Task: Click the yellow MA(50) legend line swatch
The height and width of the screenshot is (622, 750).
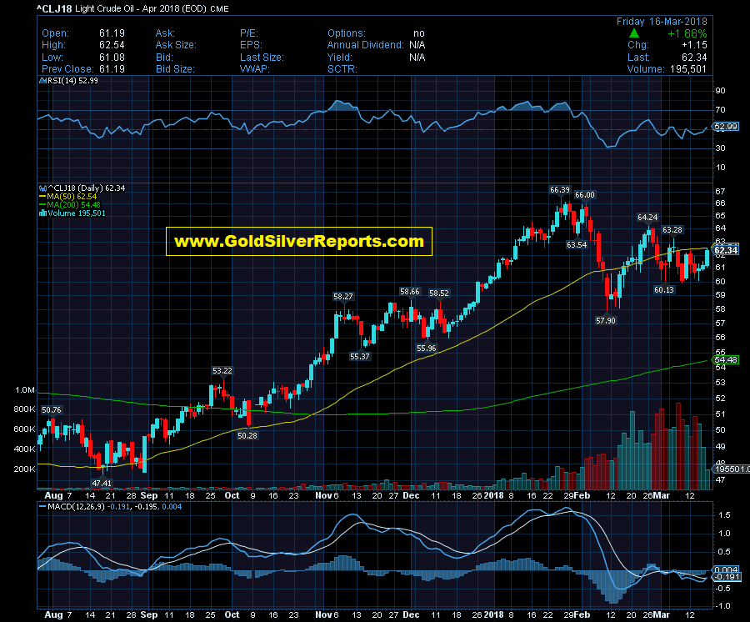Action: 42,197
